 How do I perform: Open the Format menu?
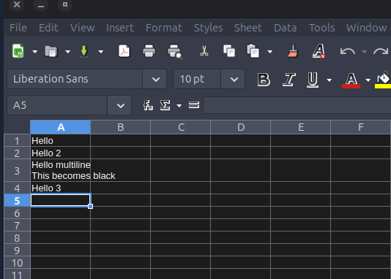click(x=164, y=28)
